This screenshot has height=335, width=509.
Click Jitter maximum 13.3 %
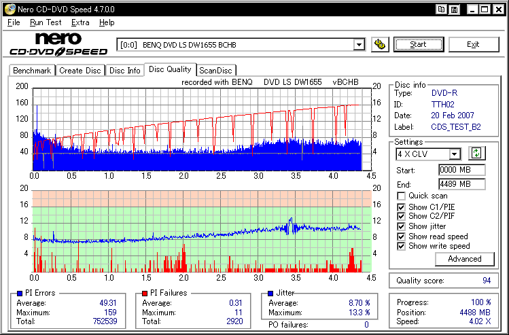click(359, 313)
